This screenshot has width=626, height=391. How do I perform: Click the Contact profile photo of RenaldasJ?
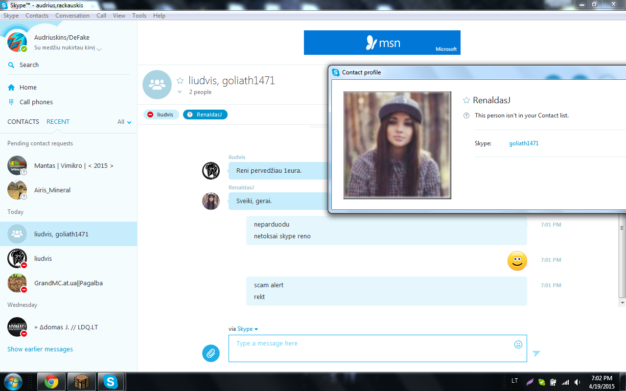(397, 145)
